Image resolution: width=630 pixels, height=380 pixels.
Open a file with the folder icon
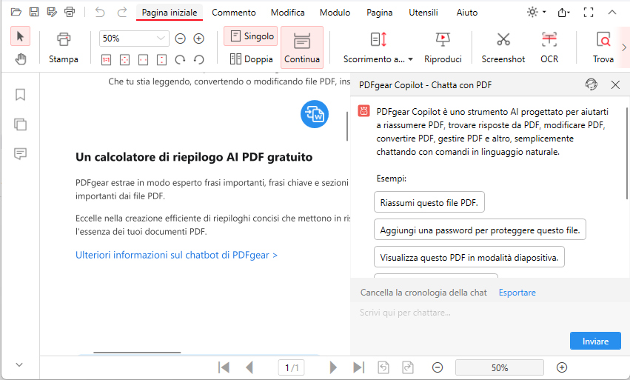pyautogui.click(x=16, y=12)
